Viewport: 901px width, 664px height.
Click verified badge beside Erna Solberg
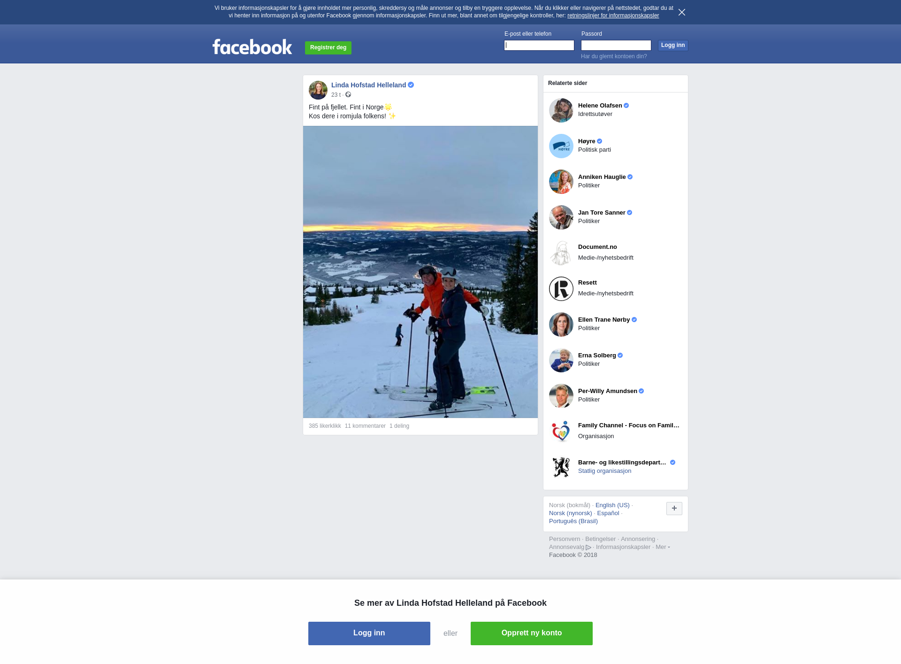pos(620,355)
